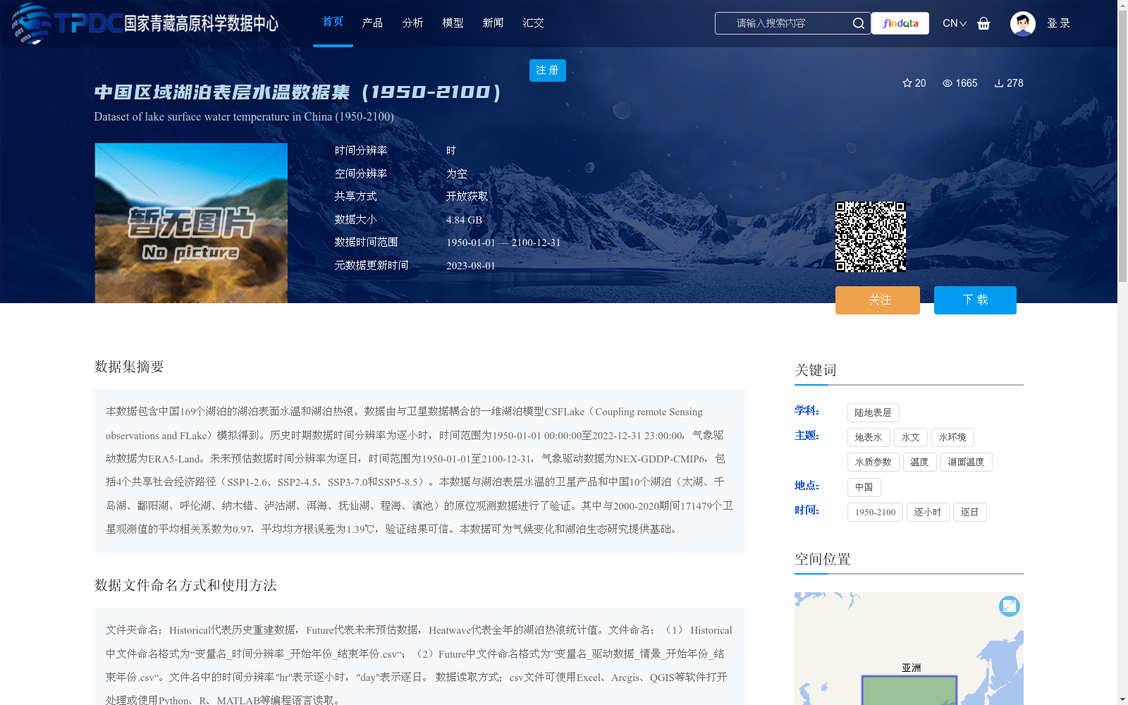Click the search magnifier icon
The image size is (1128, 705).
(x=858, y=23)
